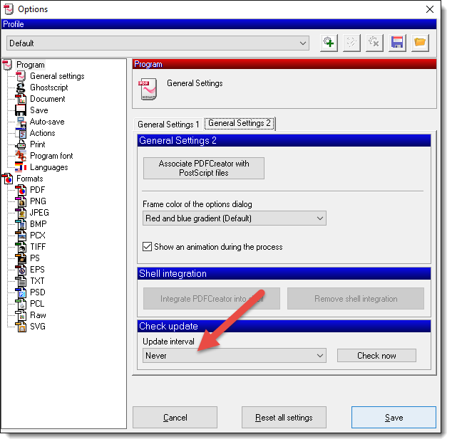Image resolution: width=452 pixels, height=444 pixels.
Task: Click the add profile icon with green plus
Action: click(329, 43)
